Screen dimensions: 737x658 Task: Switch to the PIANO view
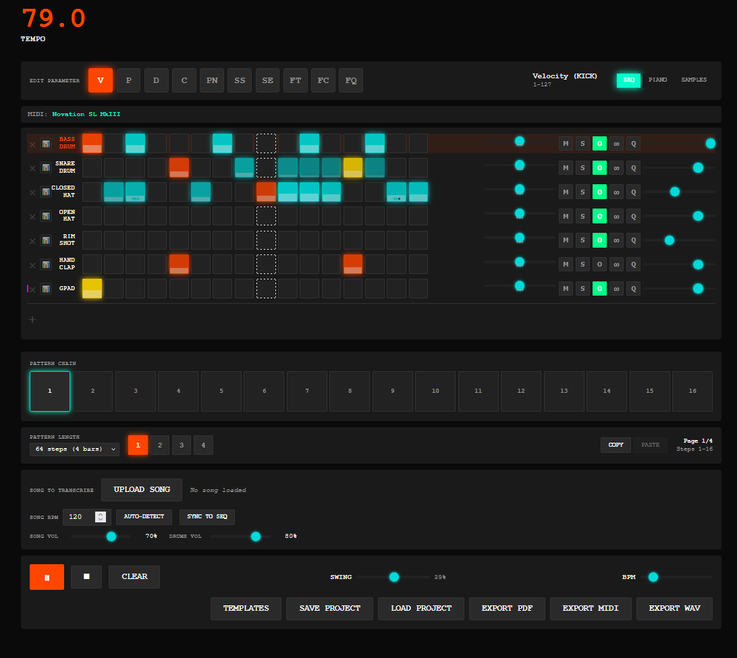click(657, 80)
